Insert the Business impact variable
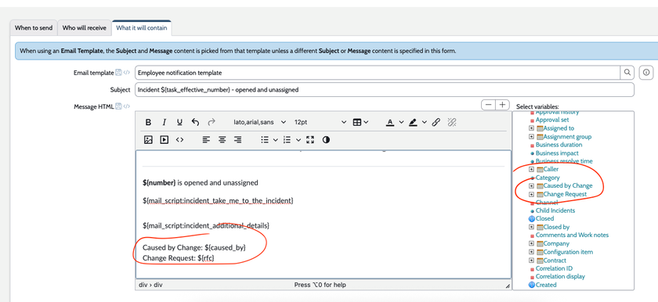This screenshot has height=302, width=658. coord(557,153)
